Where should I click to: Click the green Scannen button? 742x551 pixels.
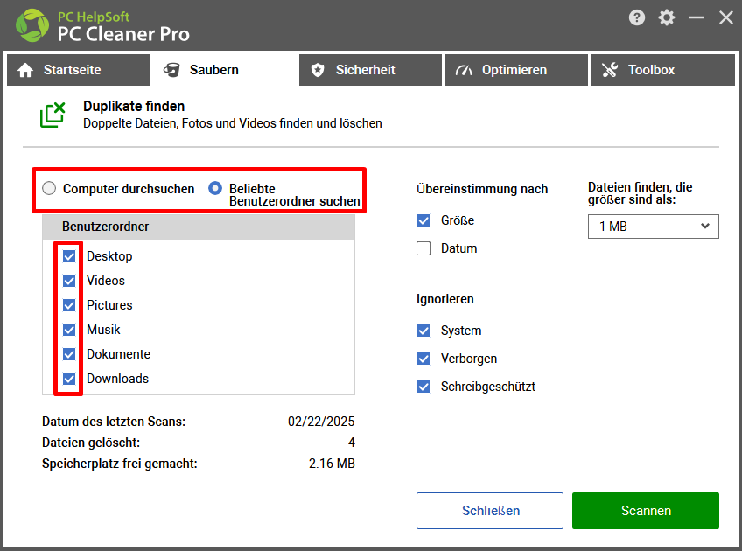click(646, 511)
